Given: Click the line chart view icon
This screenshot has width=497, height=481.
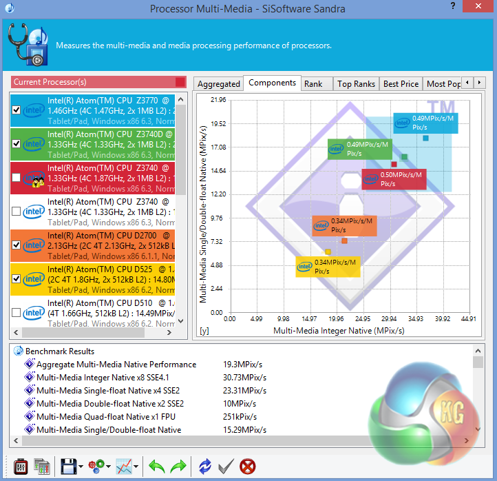Looking at the screenshot, I should tap(124, 467).
